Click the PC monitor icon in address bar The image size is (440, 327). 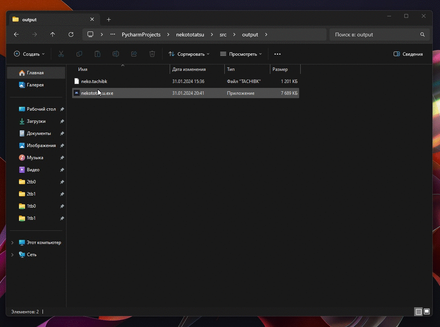(x=90, y=34)
